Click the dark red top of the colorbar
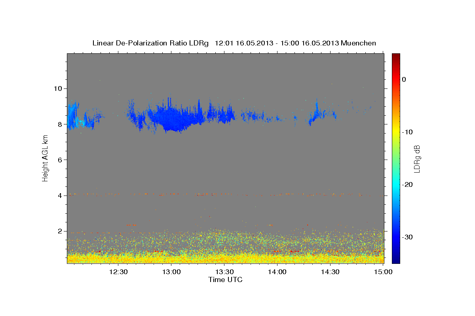475x316 pixels. 396,56
